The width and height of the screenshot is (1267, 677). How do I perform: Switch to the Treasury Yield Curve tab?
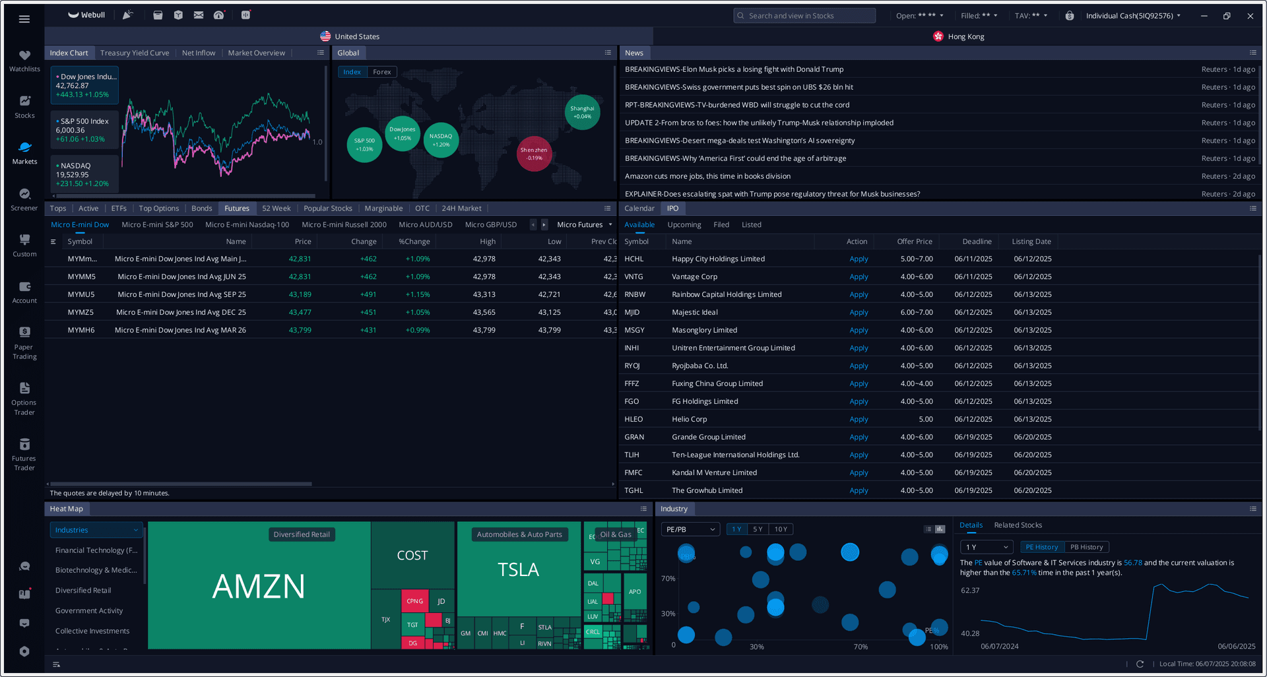135,52
